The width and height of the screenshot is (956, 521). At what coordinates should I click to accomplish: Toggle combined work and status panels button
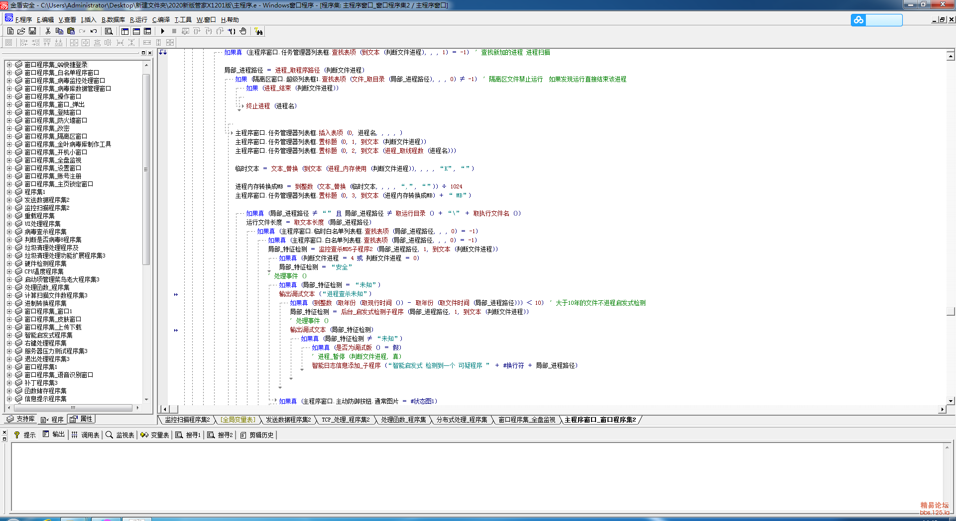147,31
